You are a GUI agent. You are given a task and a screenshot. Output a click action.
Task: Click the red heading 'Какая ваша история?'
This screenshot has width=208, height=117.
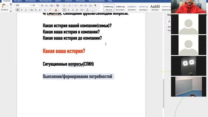[64, 51]
